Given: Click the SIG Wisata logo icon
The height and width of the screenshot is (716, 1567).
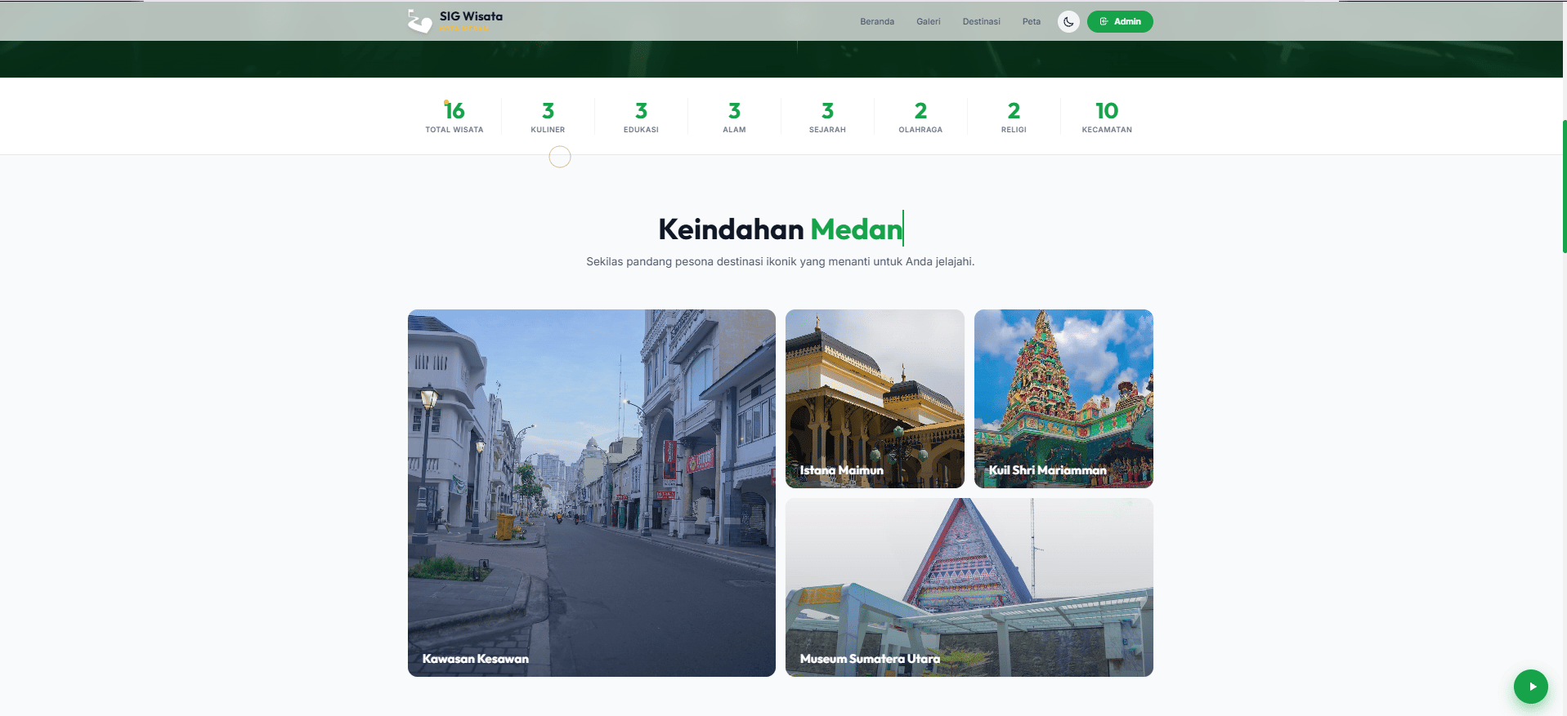Looking at the screenshot, I should point(419,21).
